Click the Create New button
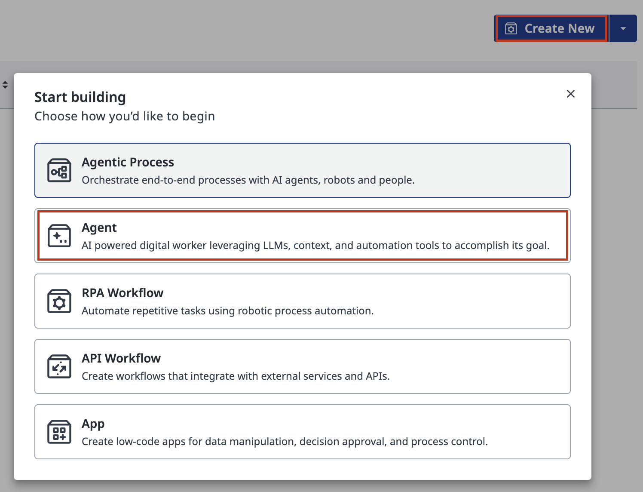 (551, 28)
